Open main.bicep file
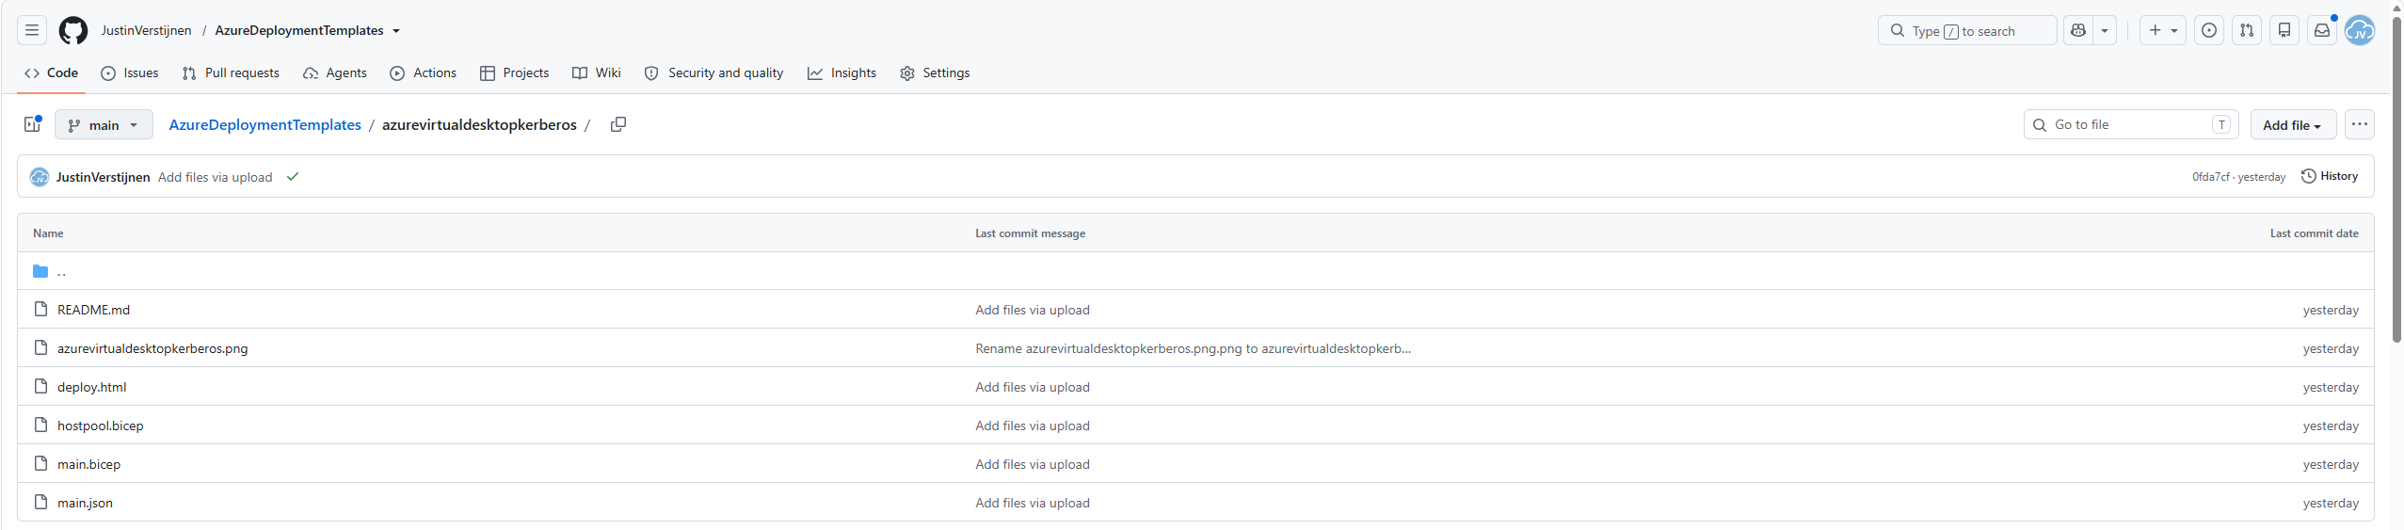2404x530 pixels. click(88, 464)
